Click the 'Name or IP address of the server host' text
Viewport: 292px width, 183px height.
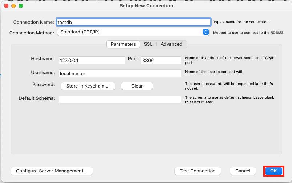tap(229, 60)
